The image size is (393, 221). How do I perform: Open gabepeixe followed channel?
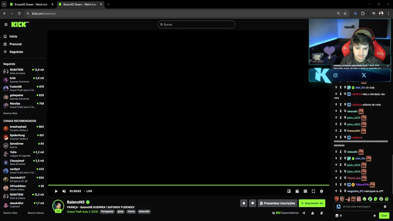click(x=23, y=97)
